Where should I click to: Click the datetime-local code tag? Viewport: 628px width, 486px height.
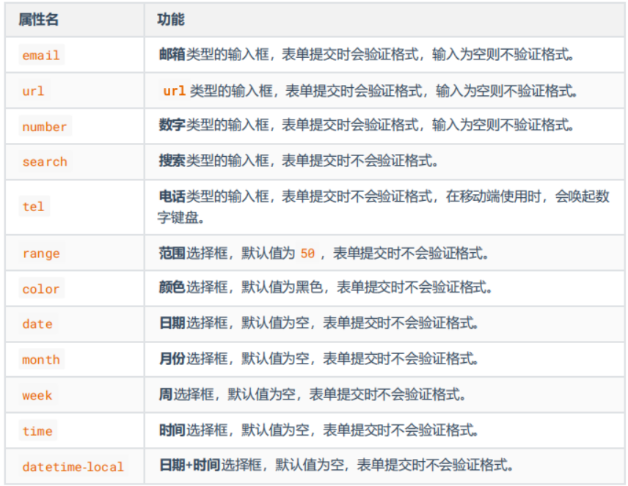73,466
